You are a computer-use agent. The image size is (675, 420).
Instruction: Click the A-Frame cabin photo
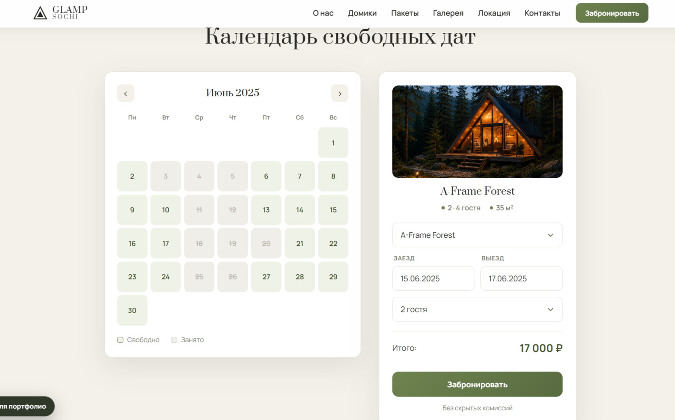477,131
